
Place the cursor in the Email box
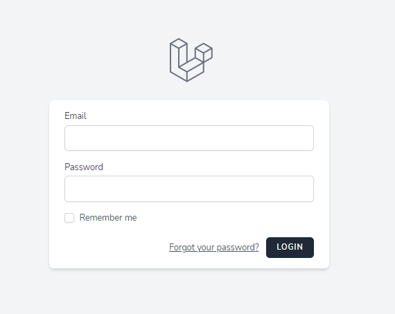tap(189, 138)
